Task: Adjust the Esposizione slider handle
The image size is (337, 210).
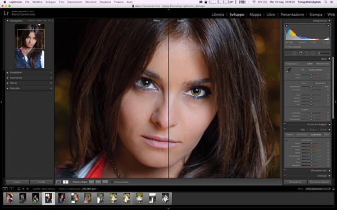Action: (x=311, y=87)
